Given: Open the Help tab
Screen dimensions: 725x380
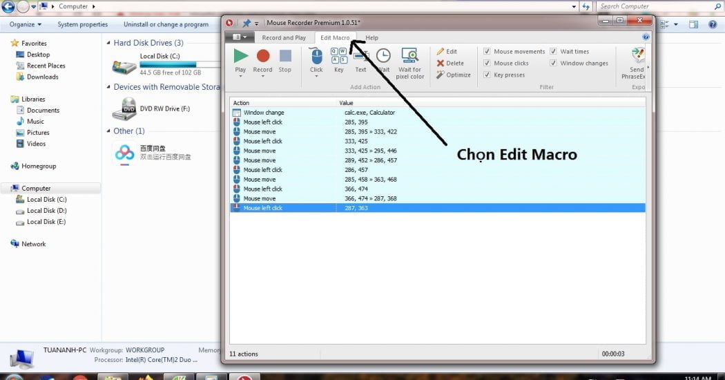Looking at the screenshot, I should pos(371,38).
